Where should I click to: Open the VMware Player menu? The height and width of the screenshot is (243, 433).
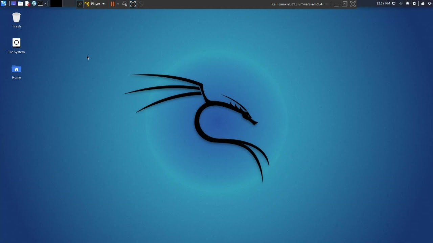pos(94,4)
